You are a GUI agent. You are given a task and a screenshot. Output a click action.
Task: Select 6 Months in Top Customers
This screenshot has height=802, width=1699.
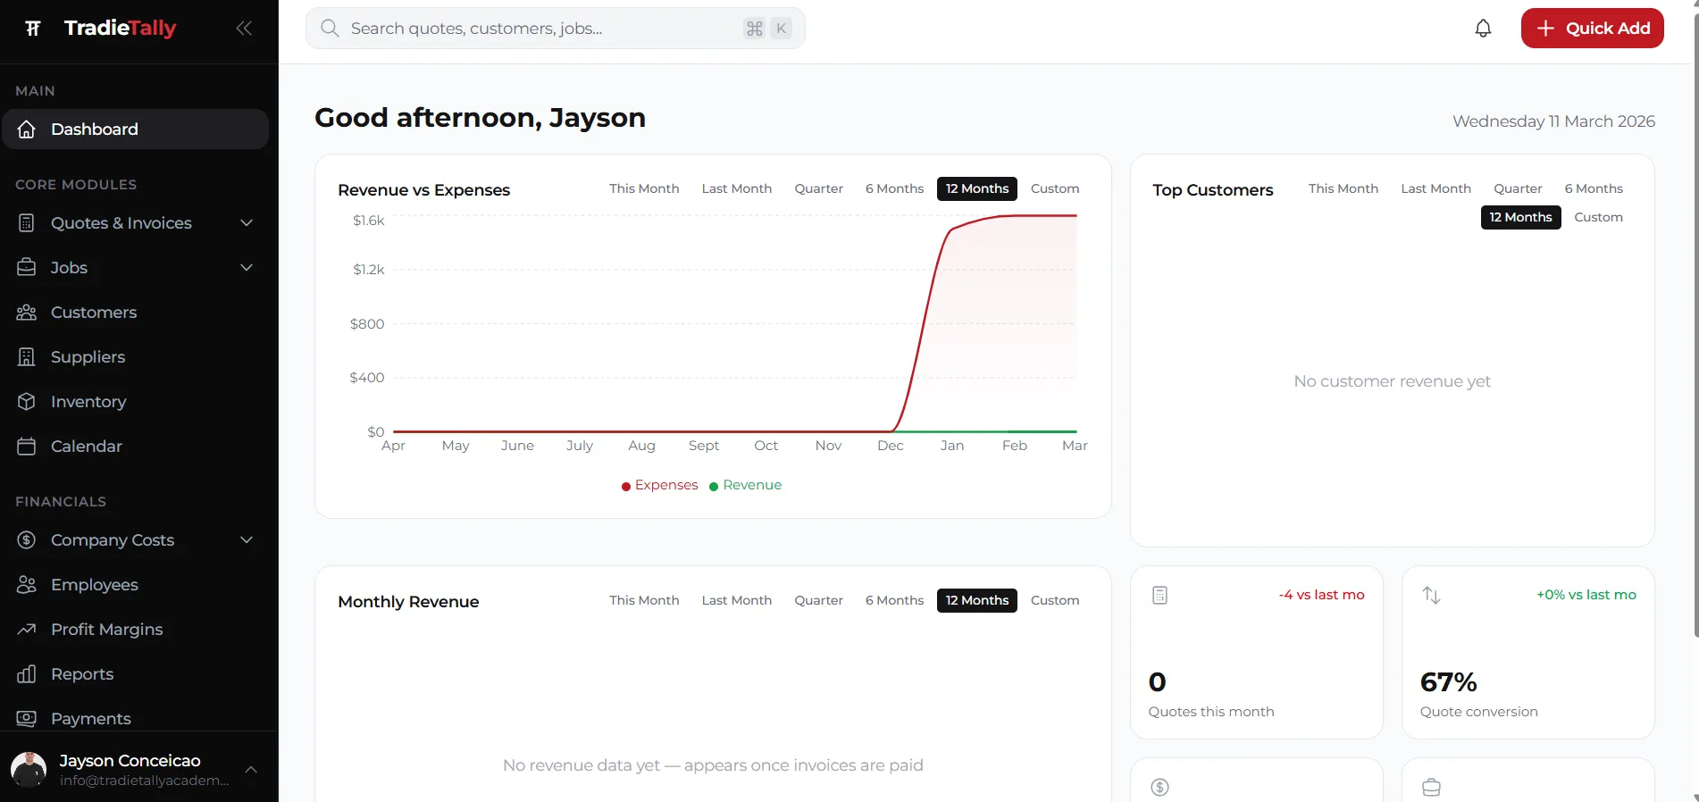(1594, 188)
